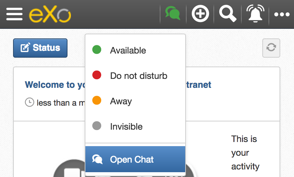This screenshot has height=177, width=294.
Task: Click the gray Invisible status dot
Action: tap(97, 126)
